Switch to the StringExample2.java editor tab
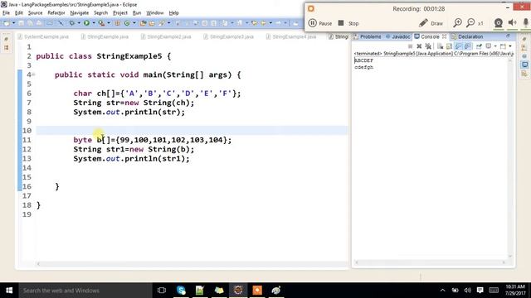Image resolution: width=531 pixels, height=298 pixels. 166,36
